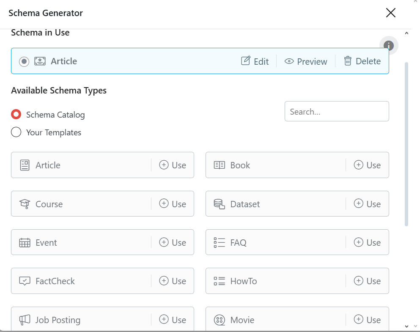Use the FAQ schema type

(x=367, y=243)
